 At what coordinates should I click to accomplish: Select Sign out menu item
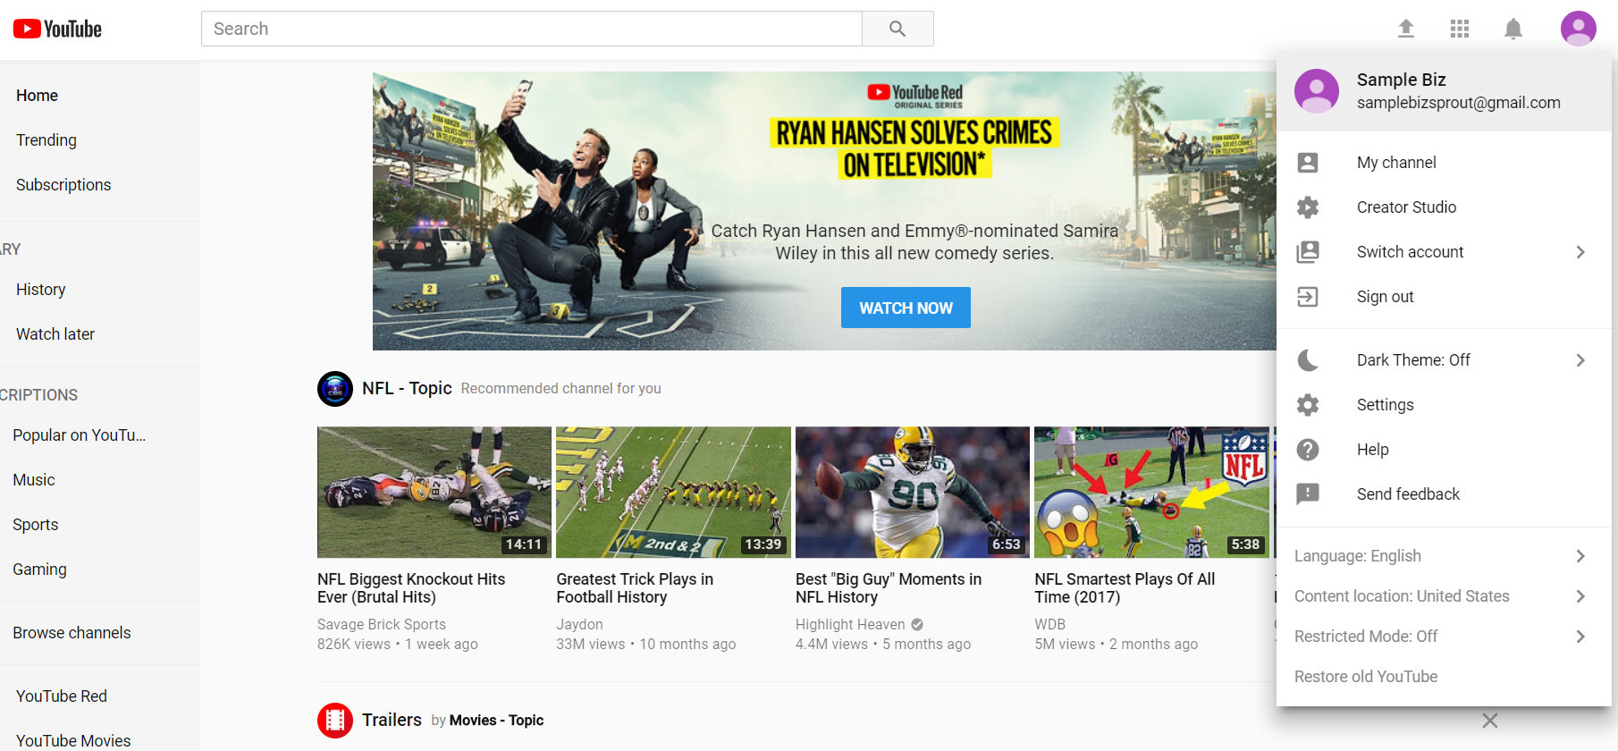point(1444,297)
